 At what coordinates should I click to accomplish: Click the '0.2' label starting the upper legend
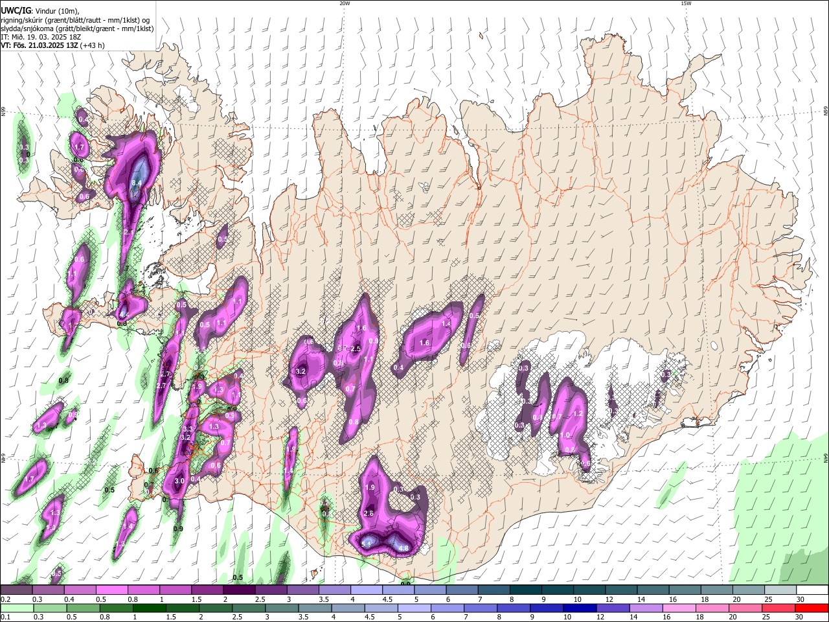[x=5, y=599]
